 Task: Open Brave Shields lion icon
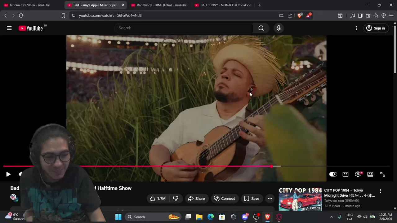point(299,15)
